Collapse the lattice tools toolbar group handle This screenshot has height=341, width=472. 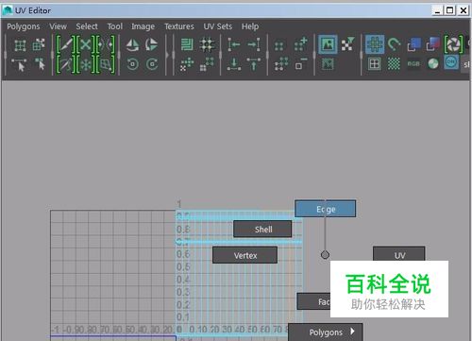point(6,55)
